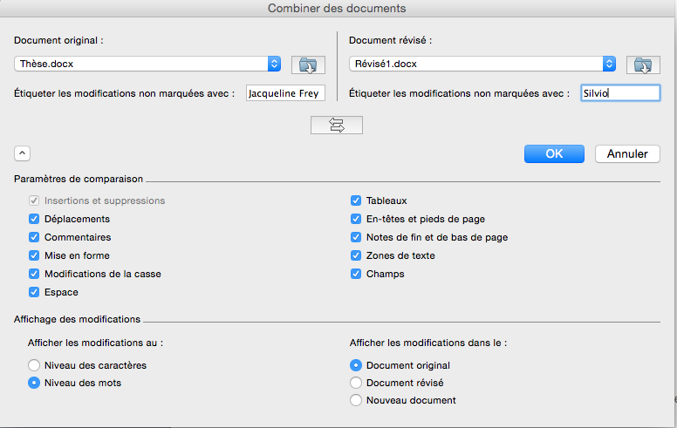This screenshot has width=677, height=428.
Task: Uncheck Modifications de la casse
Action: (x=35, y=274)
